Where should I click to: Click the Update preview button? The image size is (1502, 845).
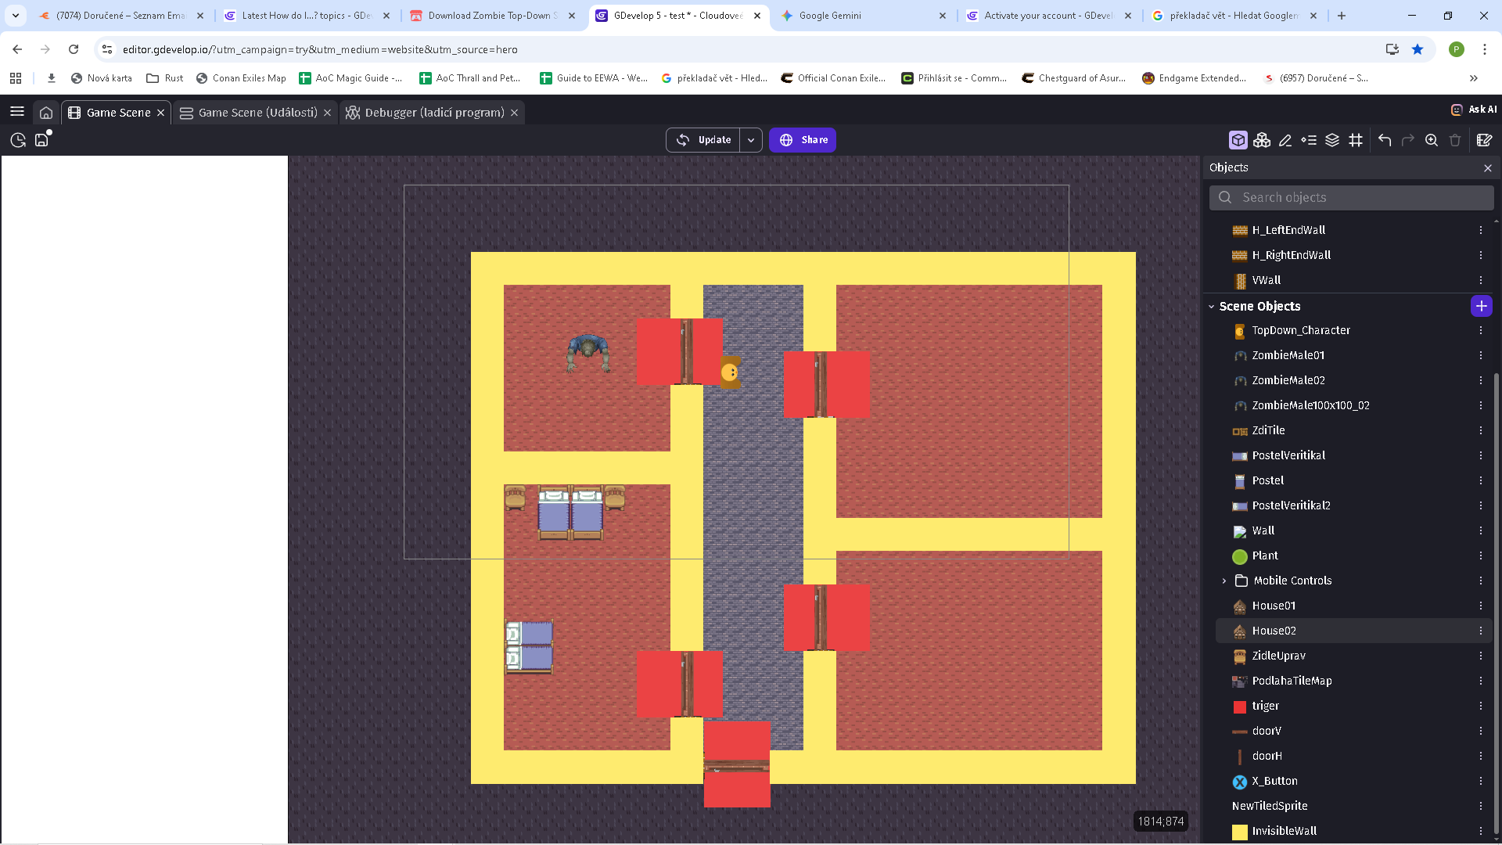coord(703,140)
